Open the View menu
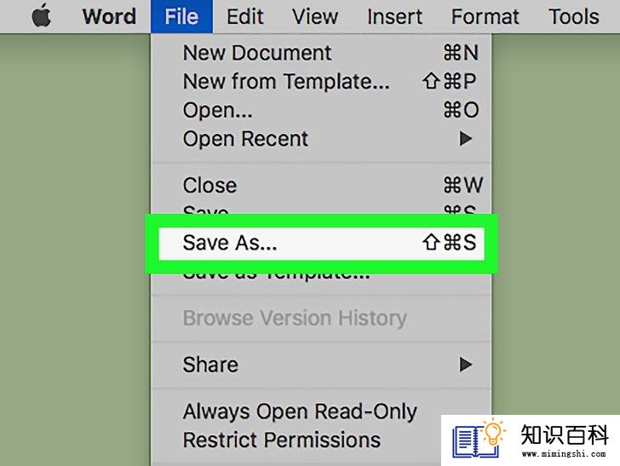 pos(315,17)
